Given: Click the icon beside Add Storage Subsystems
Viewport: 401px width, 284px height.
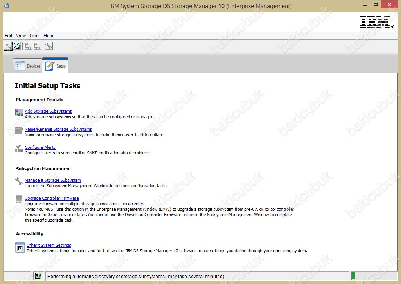Looking at the screenshot, I should pos(19,112).
